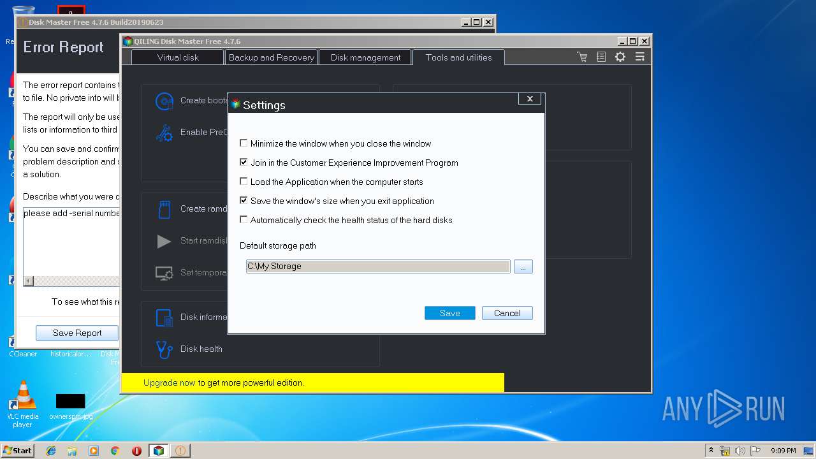The width and height of the screenshot is (816, 459).
Task: Open Opera browser taskbar icon
Action: pos(136,451)
